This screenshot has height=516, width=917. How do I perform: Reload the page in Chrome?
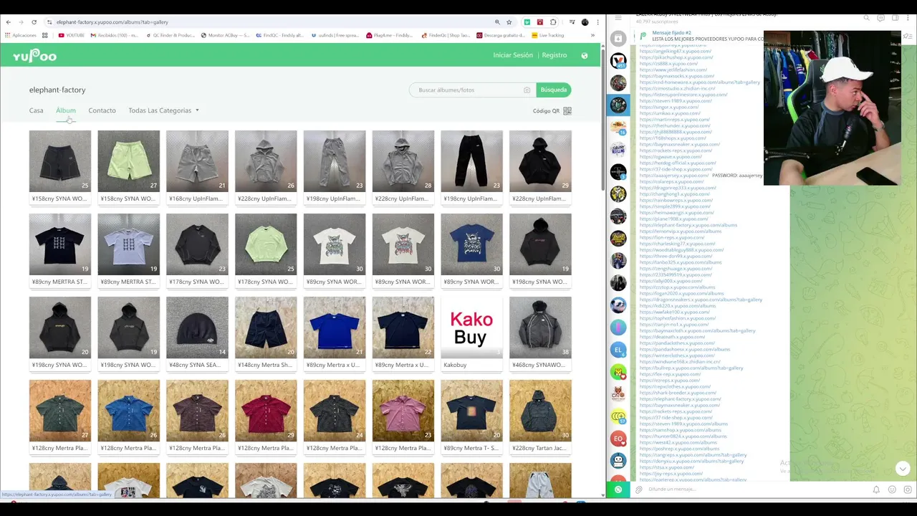(x=34, y=22)
